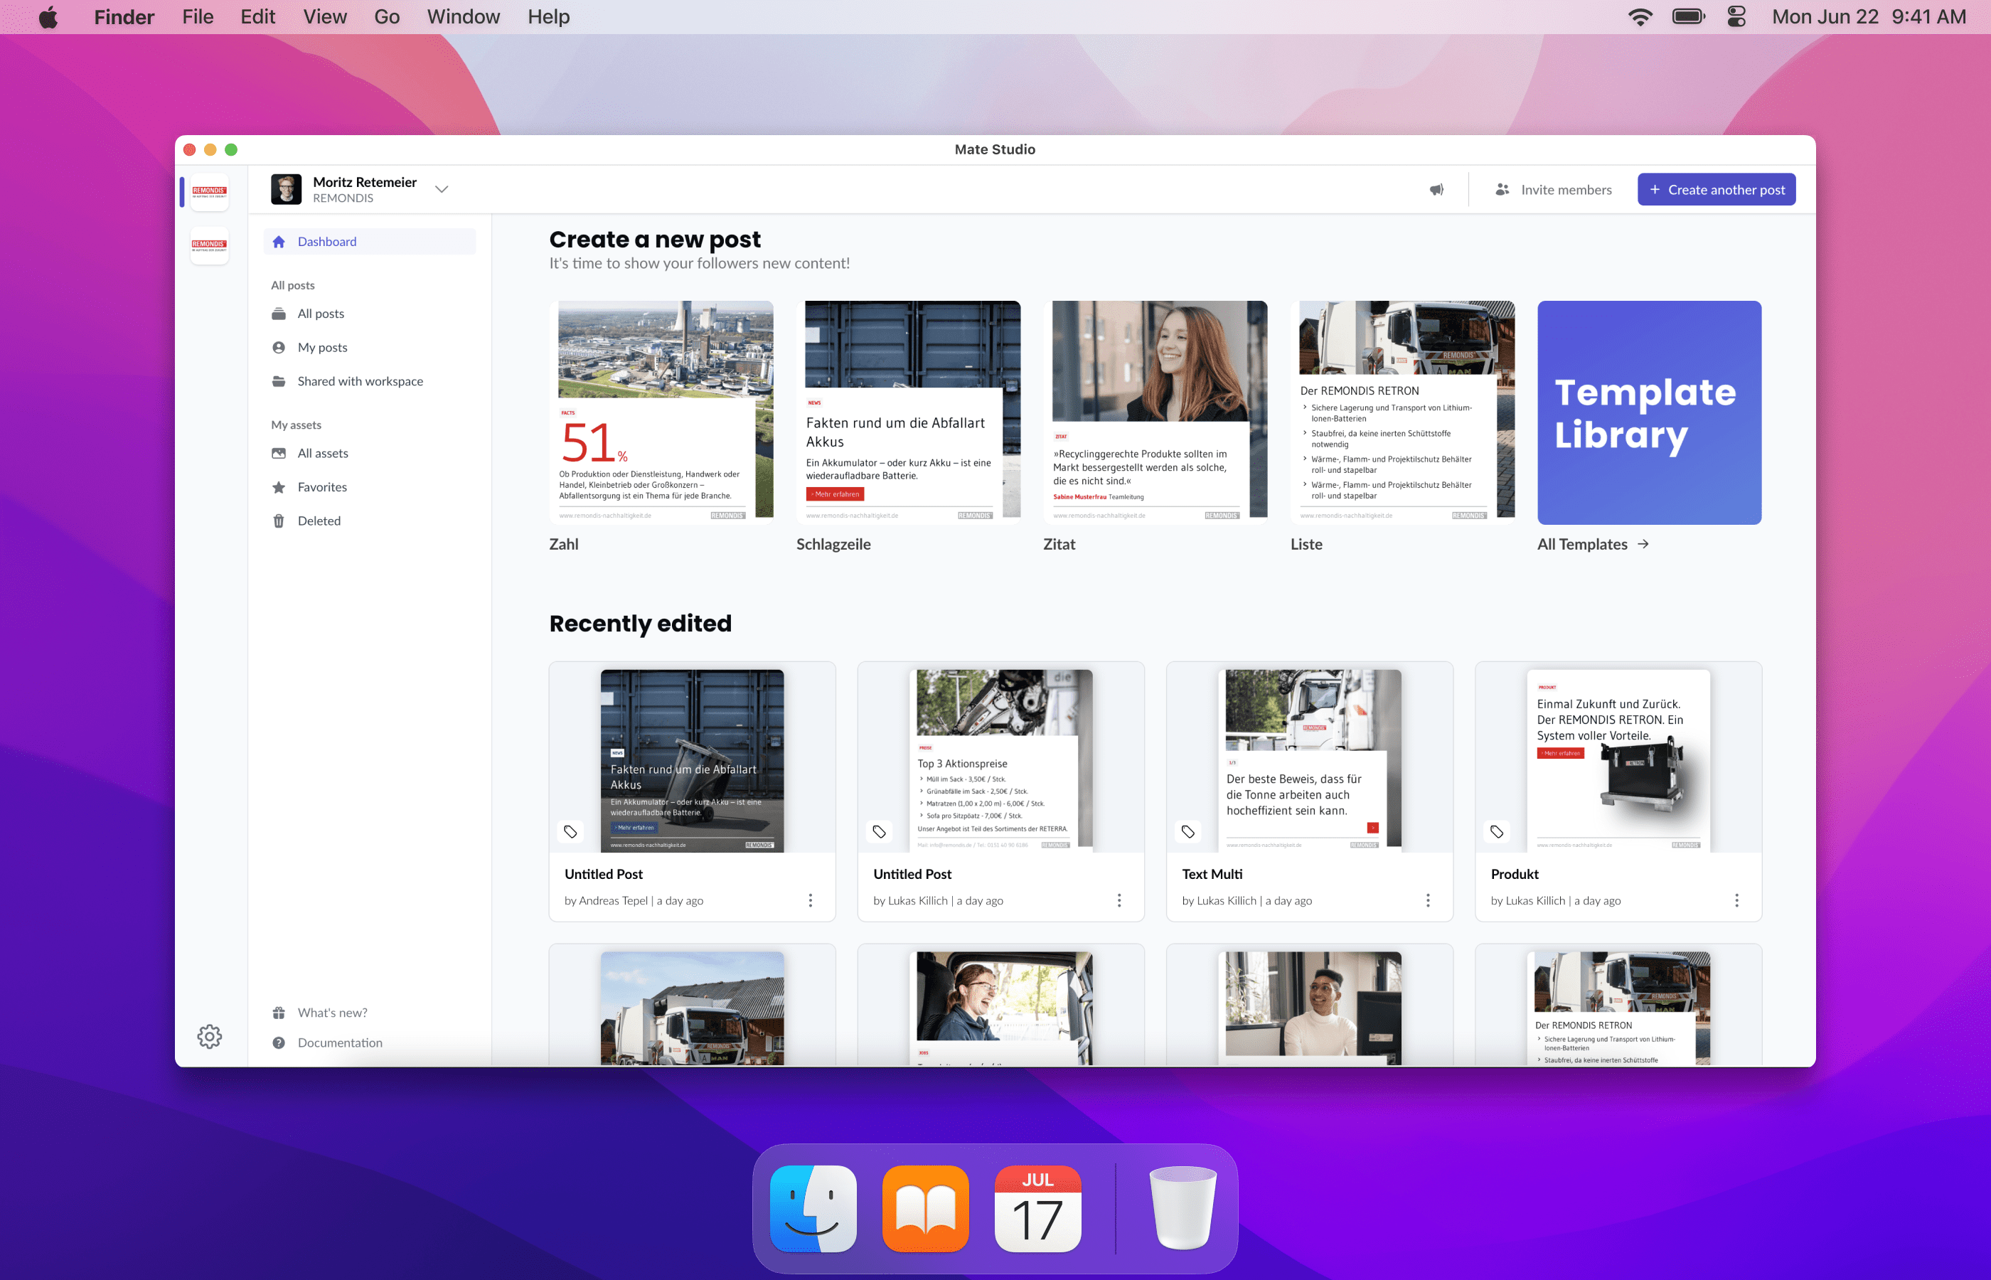The image size is (1991, 1280).
Task: Open Favorites star in sidebar
Action: click(x=321, y=487)
